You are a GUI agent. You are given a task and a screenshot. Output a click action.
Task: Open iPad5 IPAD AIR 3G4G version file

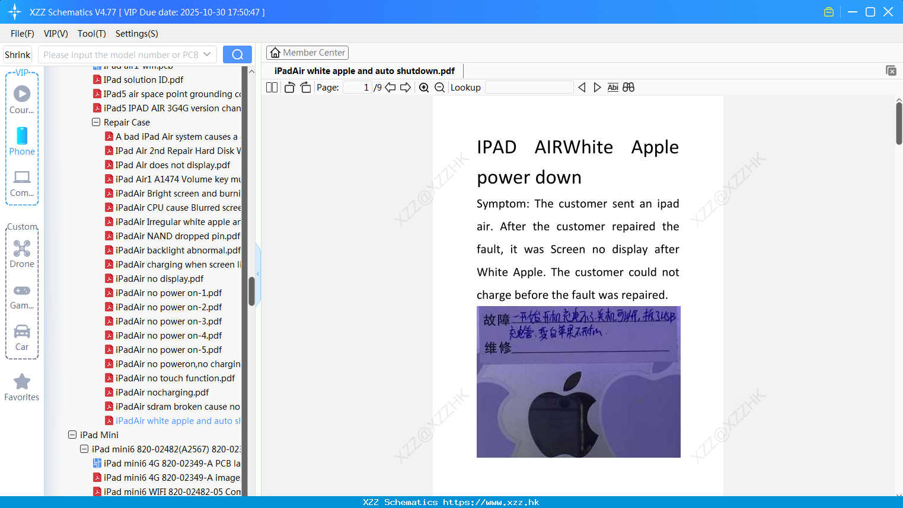point(167,108)
